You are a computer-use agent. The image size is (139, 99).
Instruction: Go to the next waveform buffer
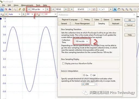coord(90,9)
